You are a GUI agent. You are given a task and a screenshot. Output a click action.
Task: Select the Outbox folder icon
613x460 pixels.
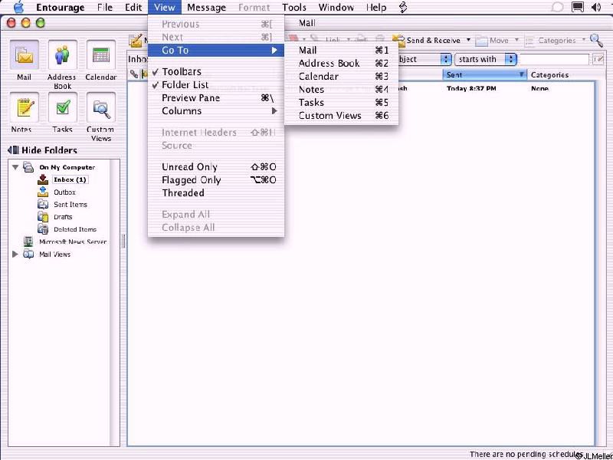[43, 192]
